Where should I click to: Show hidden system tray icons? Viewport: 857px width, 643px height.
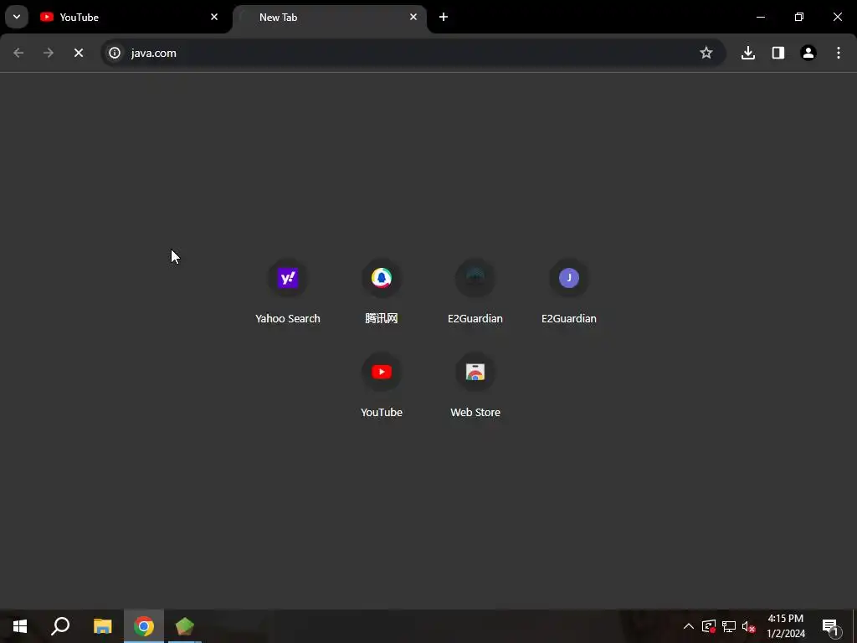click(x=689, y=626)
